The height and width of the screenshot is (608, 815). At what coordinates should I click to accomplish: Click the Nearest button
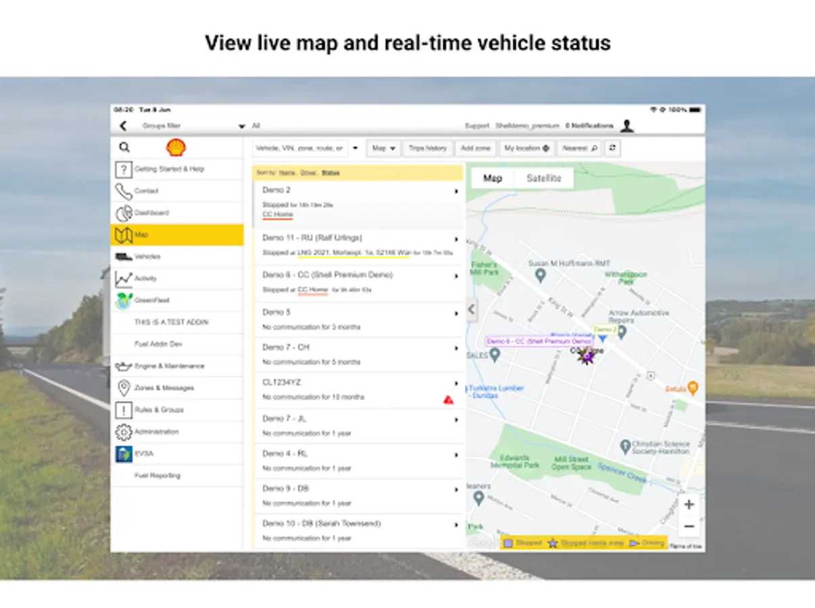point(579,148)
